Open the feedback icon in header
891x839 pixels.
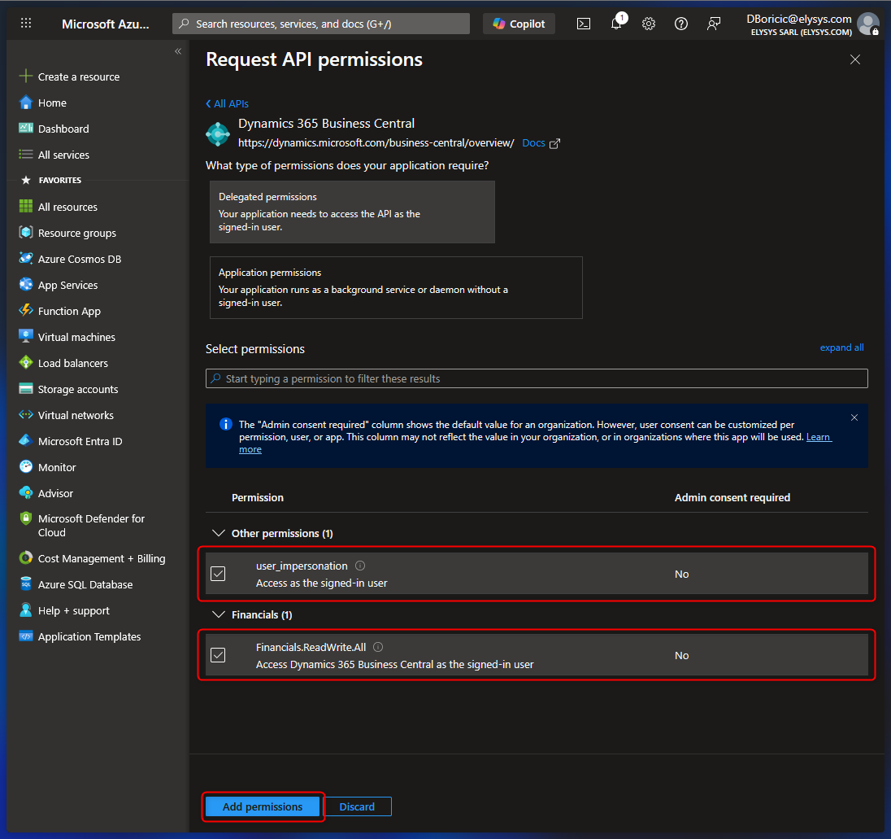pos(714,24)
